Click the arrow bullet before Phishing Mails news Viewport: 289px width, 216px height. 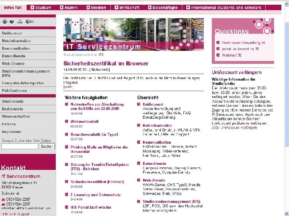pyautogui.click(x=67, y=147)
